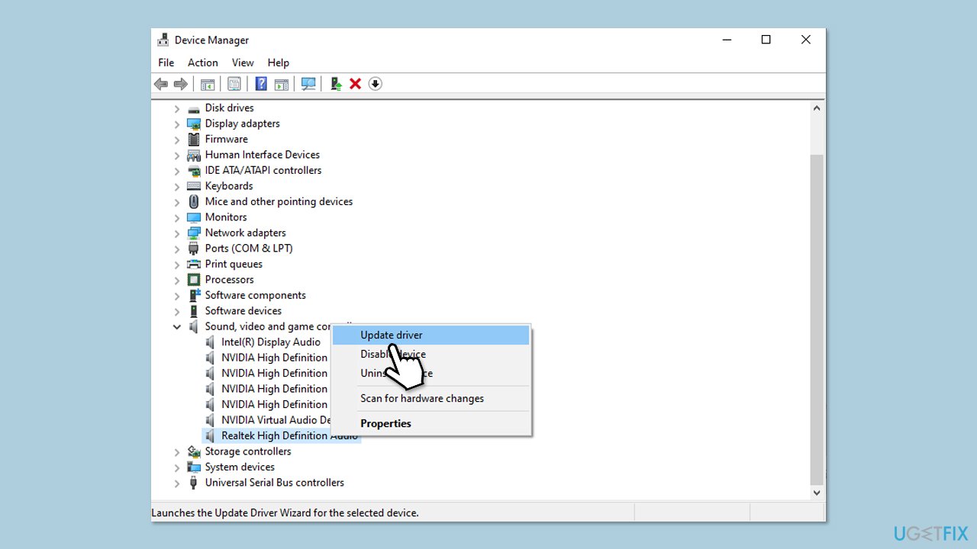Click the Monitors category icon
The width and height of the screenshot is (977, 549).
coord(194,217)
